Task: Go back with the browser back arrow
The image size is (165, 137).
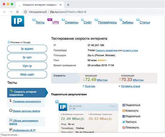Action: (x=5, y=12)
